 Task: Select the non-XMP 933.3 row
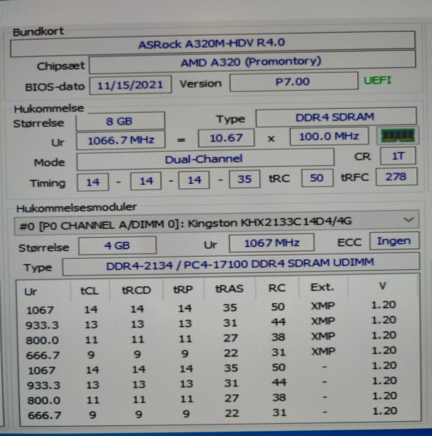[211, 383]
